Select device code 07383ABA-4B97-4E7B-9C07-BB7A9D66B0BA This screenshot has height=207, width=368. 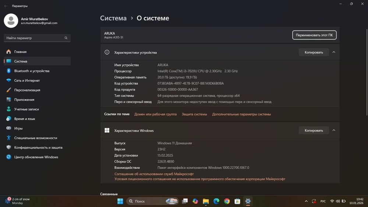tap(191, 83)
